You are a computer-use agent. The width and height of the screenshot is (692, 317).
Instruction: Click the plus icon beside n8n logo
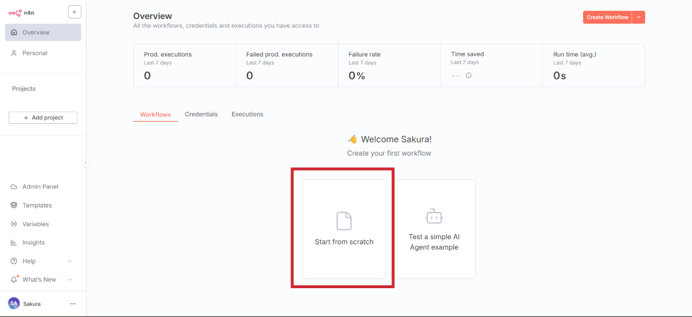[x=74, y=12]
